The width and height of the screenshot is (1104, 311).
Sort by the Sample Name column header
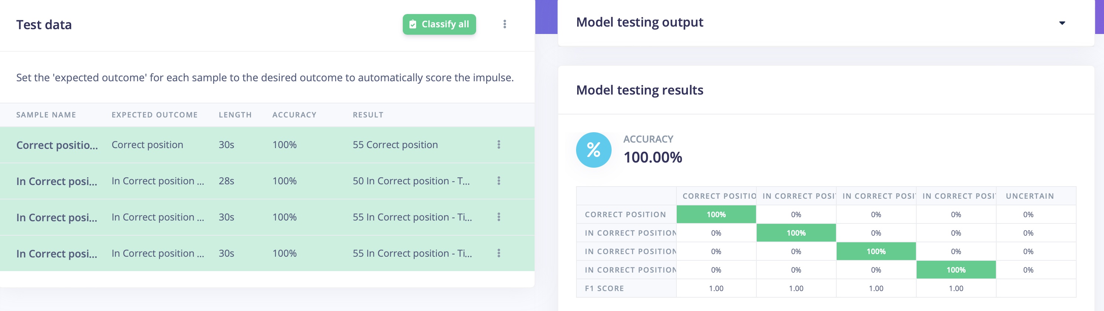pos(46,115)
